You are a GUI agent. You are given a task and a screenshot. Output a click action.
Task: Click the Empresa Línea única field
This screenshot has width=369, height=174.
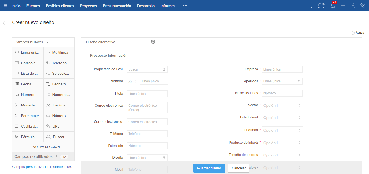pos(282,69)
